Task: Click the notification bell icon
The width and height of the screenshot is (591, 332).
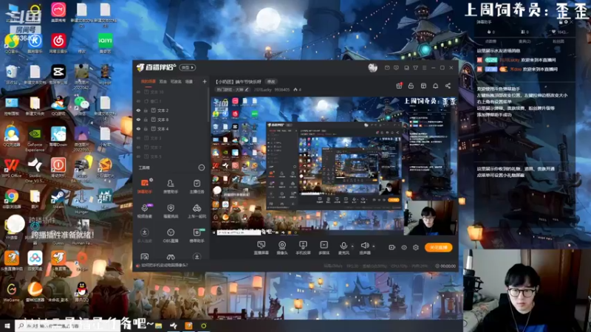Action: 435,86
